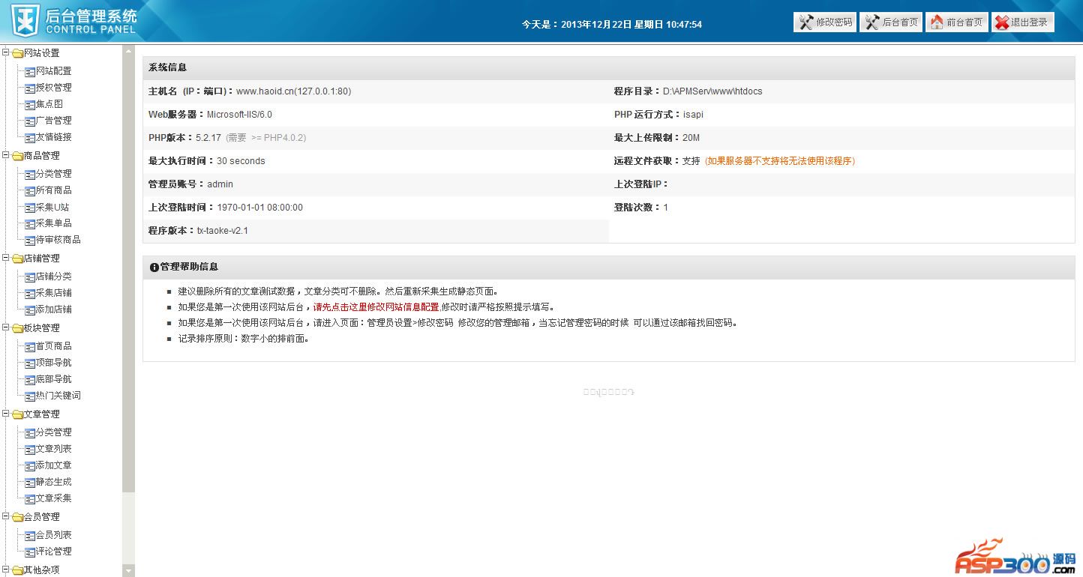
Task: Select 热门关键词 menu entry
Action: point(58,396)
